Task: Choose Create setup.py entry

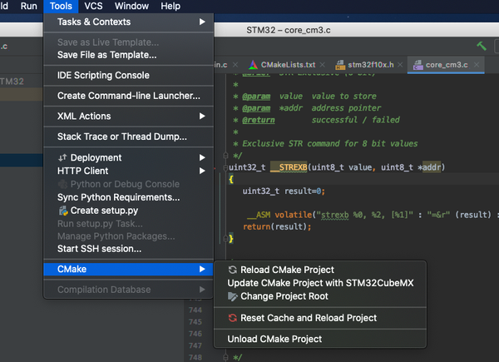Action: point(129,211)
